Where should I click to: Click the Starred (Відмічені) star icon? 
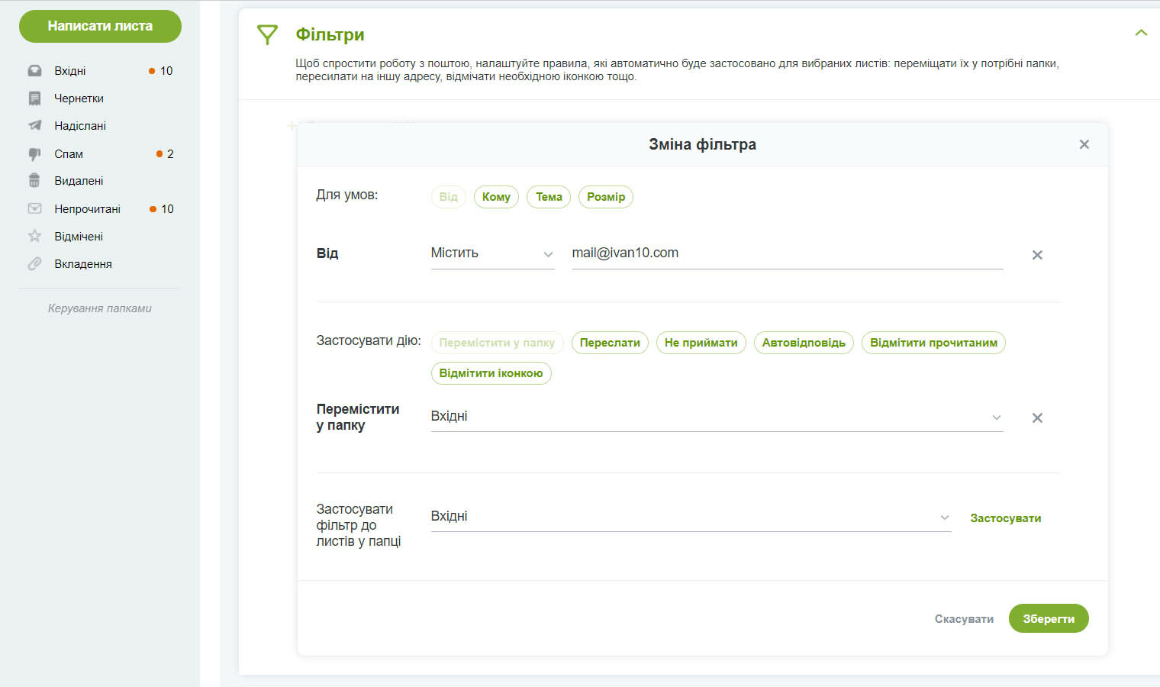[34, 237]
